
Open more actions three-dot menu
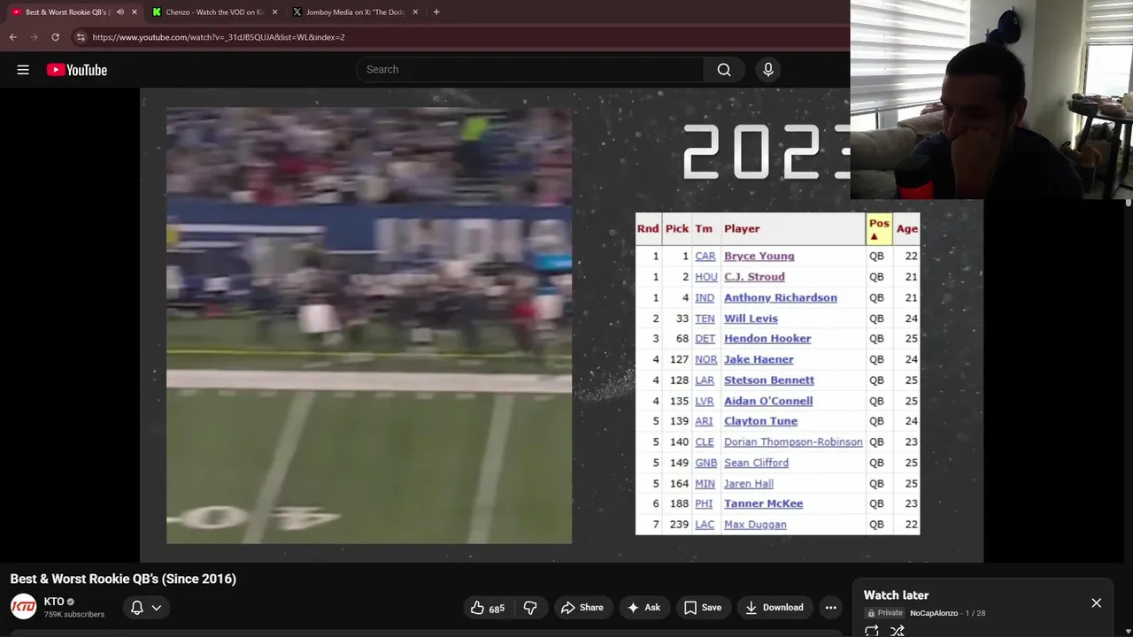click(x=830, y=608)
